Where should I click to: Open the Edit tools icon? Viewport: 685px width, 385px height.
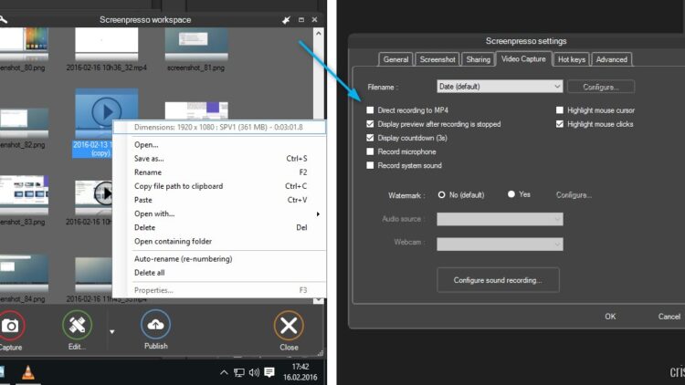point(77,326)
